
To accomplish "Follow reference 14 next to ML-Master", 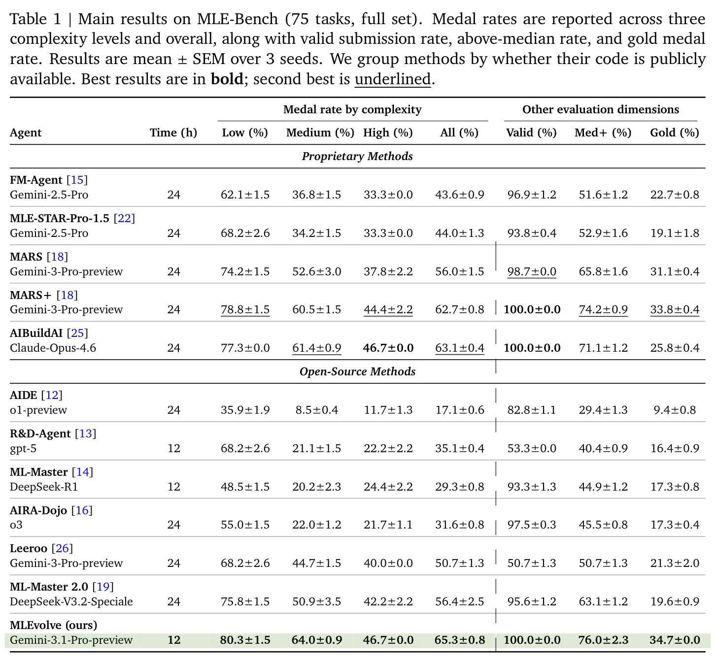I will click(82, 472).
